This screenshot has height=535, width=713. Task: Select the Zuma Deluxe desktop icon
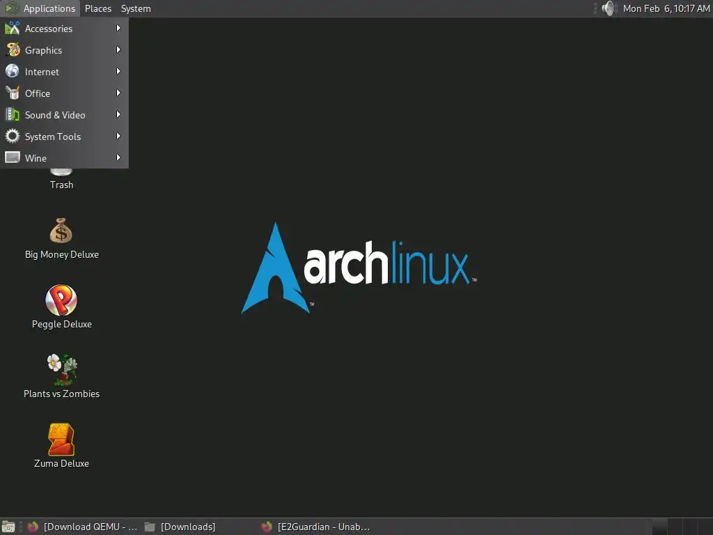click(x=61, y=440)
